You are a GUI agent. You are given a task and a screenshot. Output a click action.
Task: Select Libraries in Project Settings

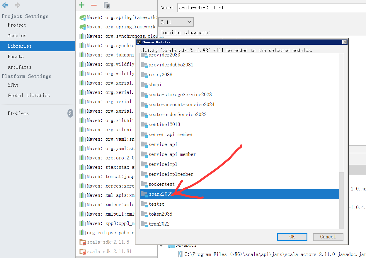coord(38,46)
